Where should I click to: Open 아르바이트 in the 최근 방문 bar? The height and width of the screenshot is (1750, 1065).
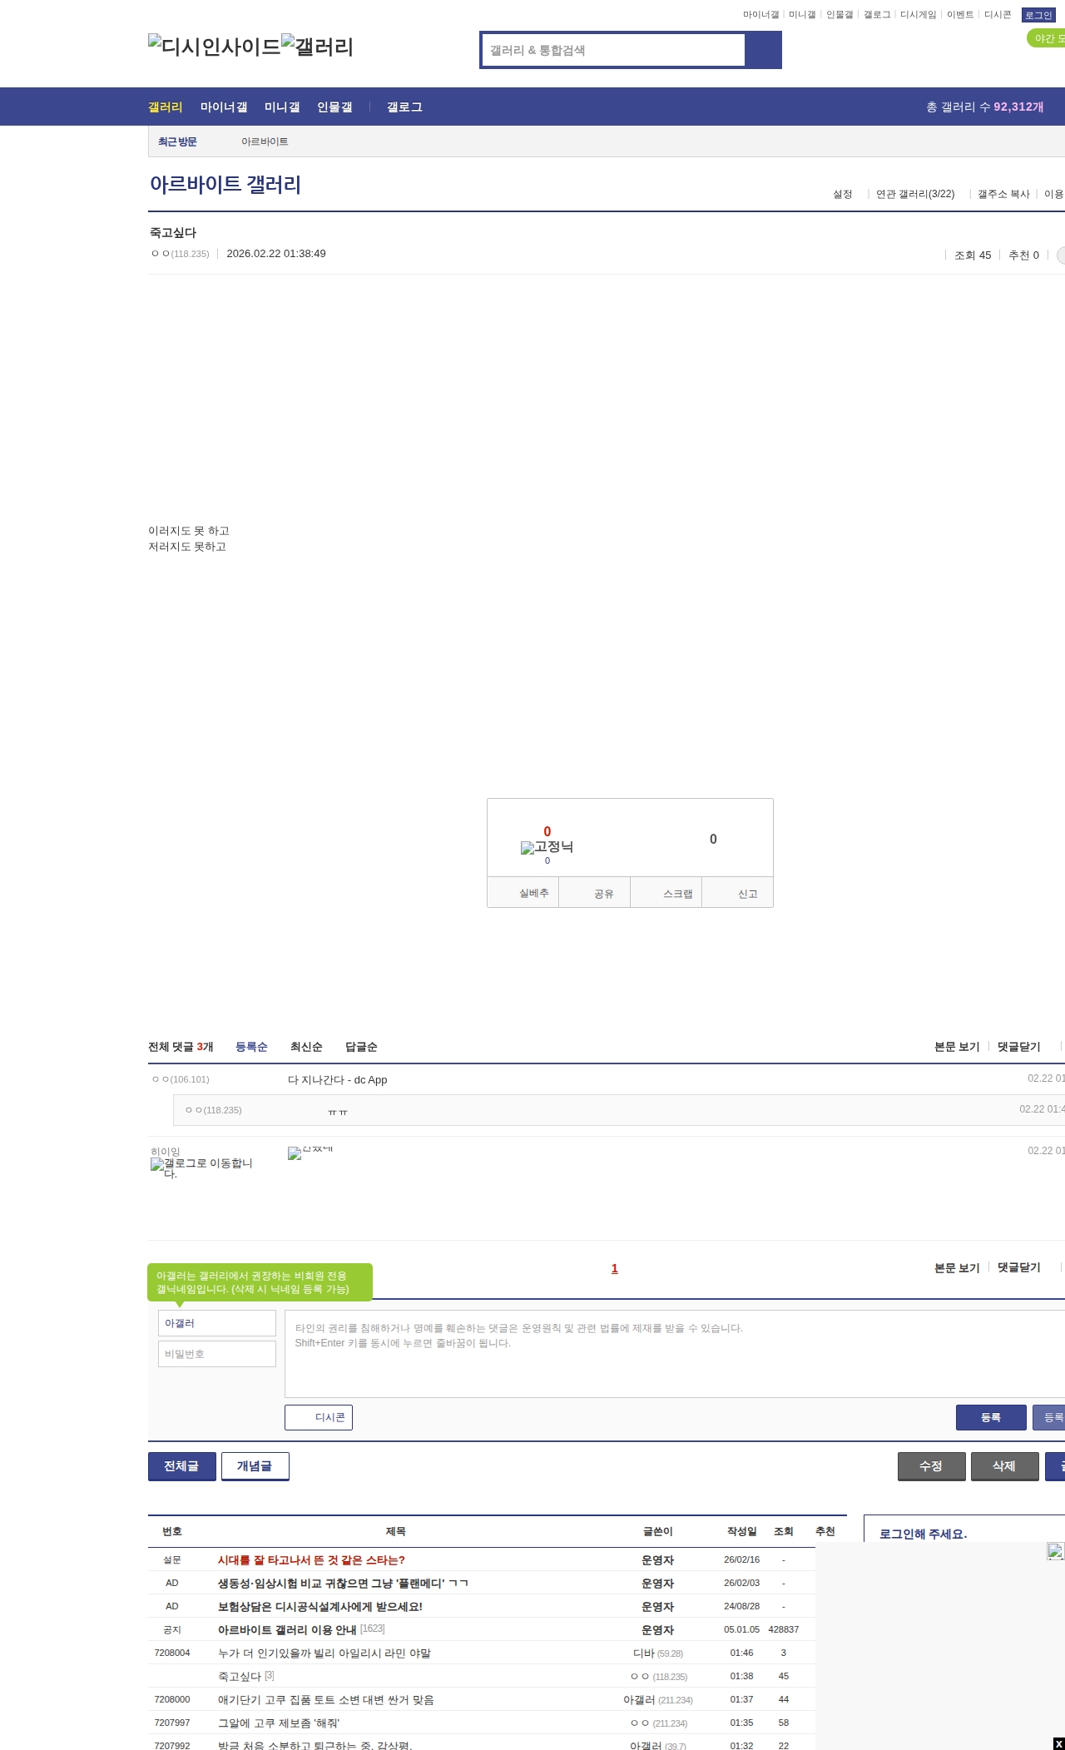pyautogui.click(x=265, y=141)
